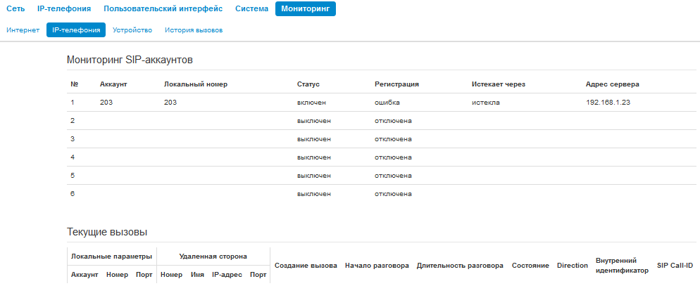Select the Мониторинг top tab

click(305, 9)
